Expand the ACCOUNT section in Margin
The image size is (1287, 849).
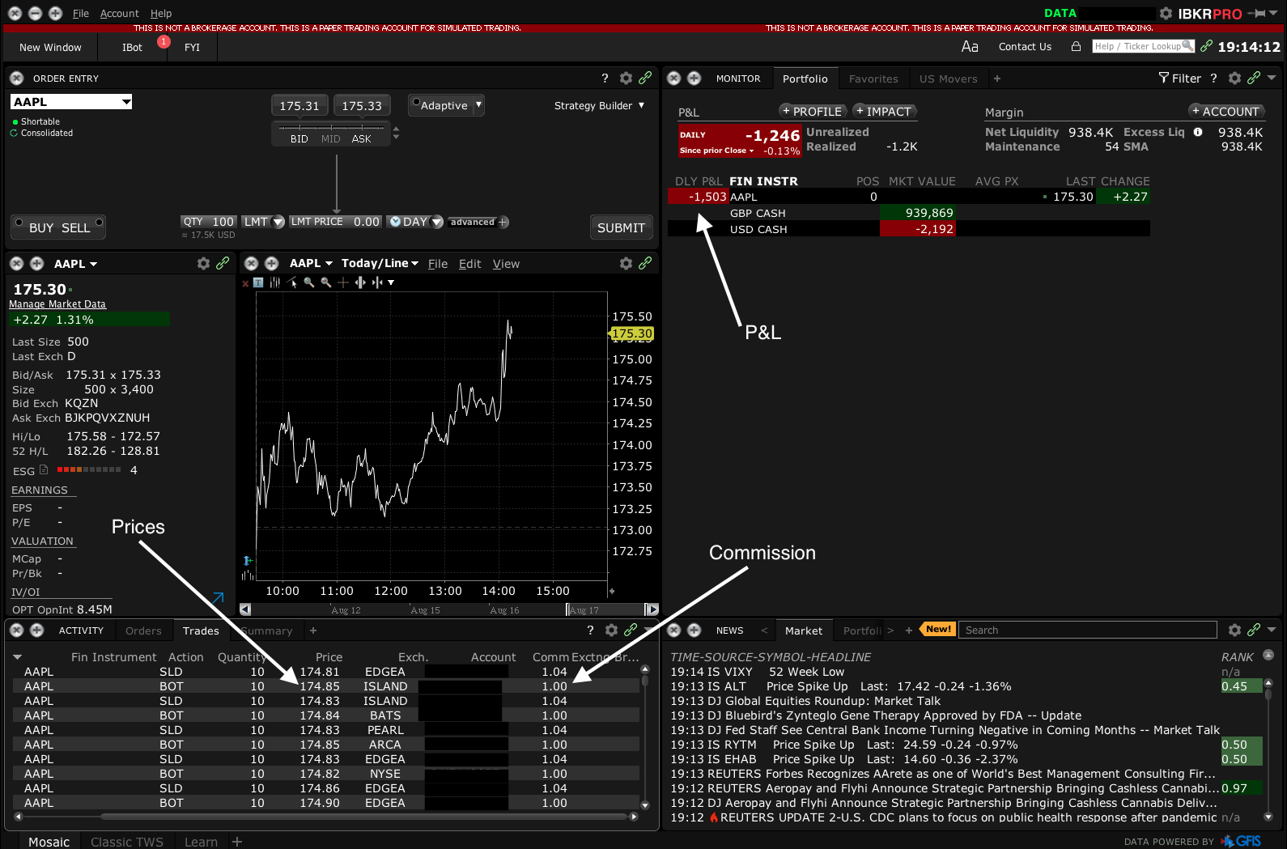(1225, 111)
